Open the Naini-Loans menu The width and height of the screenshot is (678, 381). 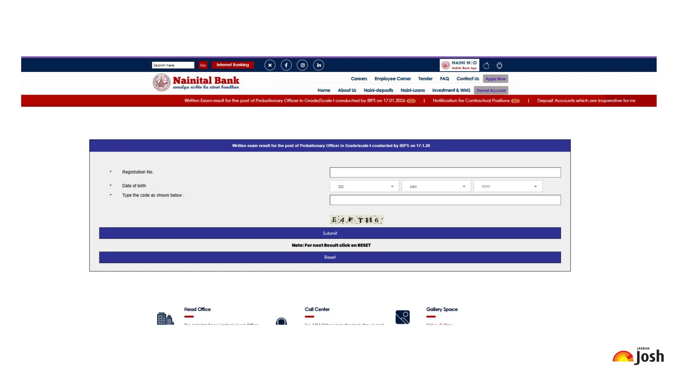pos(412,90)
